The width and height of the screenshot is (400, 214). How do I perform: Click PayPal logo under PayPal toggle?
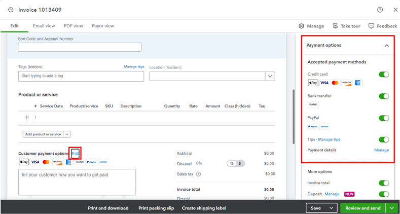313,126
